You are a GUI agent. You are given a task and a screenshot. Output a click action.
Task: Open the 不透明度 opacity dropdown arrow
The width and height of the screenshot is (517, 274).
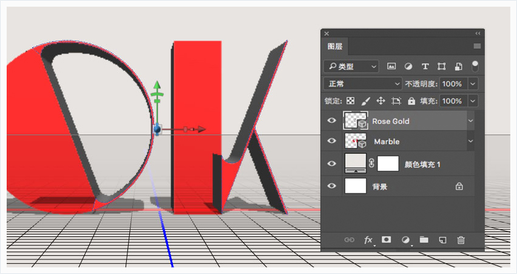(473, 84)
